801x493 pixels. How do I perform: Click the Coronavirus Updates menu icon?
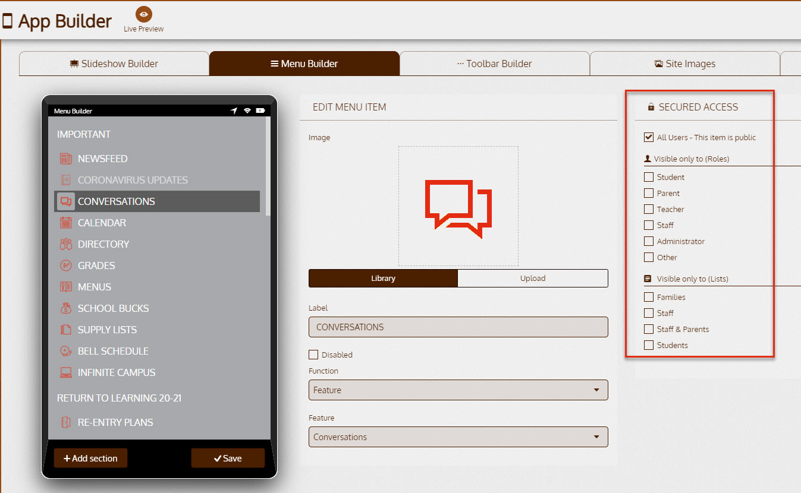point(66,180)
